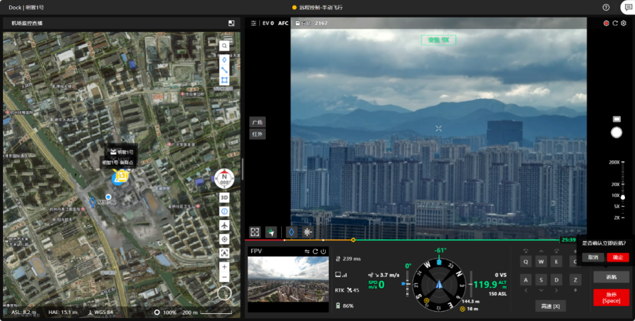
Task: Click the yellow battery timeline marker
Action: tap(353, 240)
